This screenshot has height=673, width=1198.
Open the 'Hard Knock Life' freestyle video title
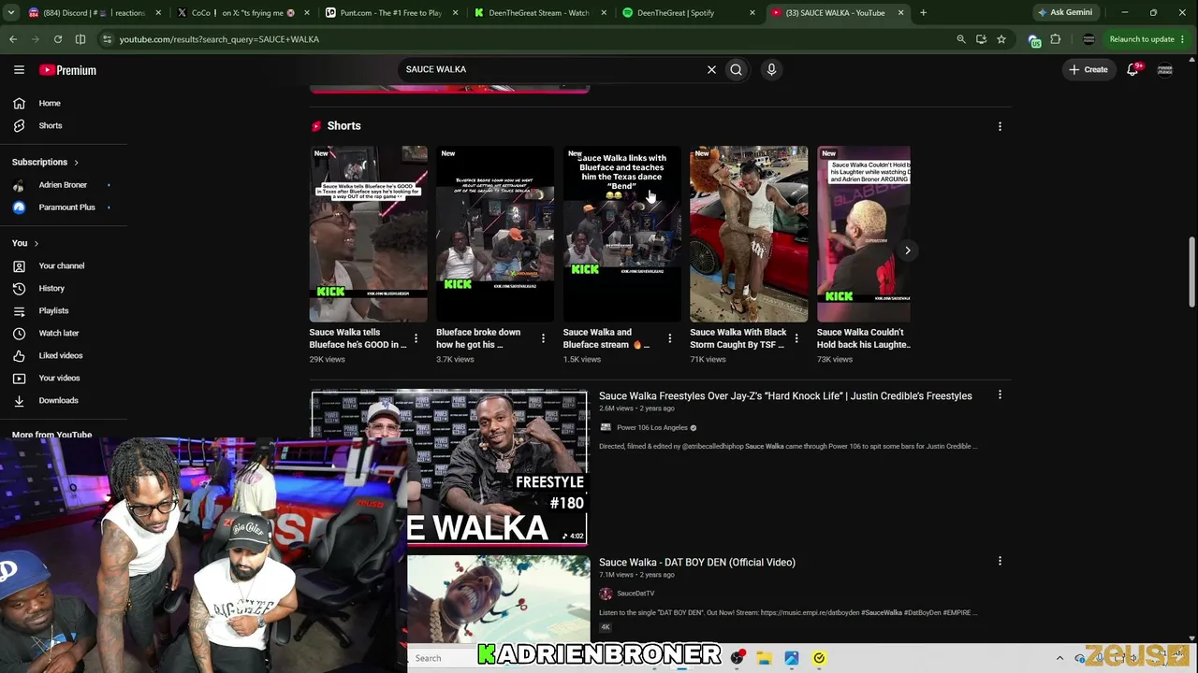pyautogui.click(x=785, y=396)
